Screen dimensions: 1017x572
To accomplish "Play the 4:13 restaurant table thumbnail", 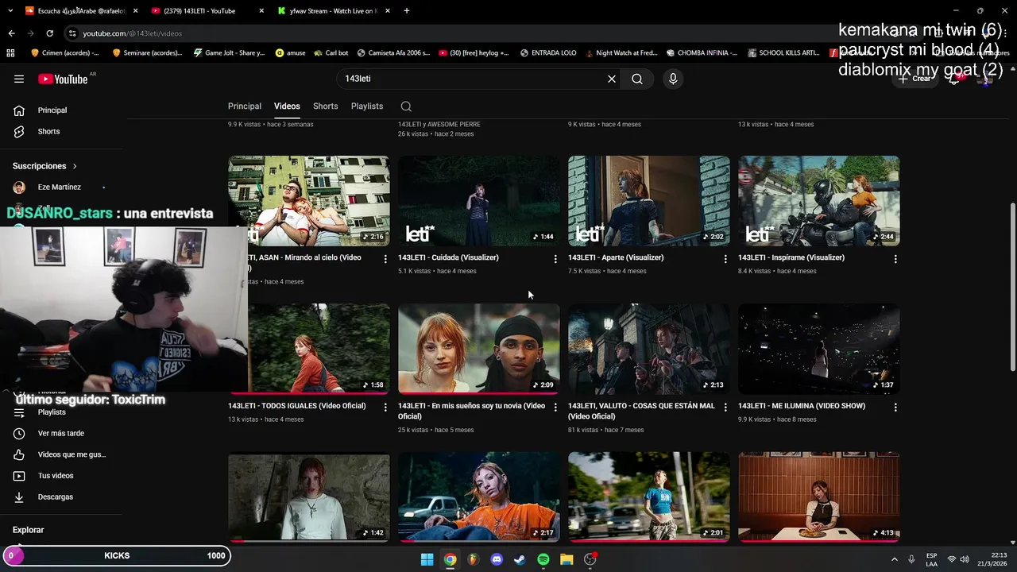I will [x=819, y=497].
